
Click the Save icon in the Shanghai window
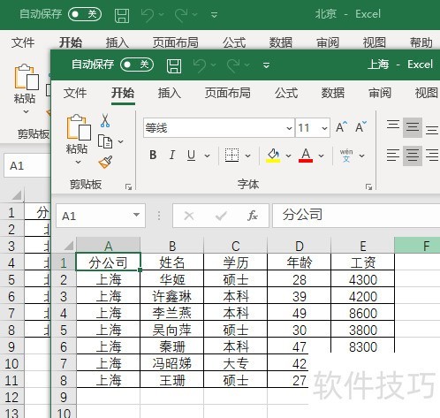point(174,65)
